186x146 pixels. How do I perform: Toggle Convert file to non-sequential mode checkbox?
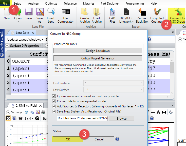[x=54, y=101]
